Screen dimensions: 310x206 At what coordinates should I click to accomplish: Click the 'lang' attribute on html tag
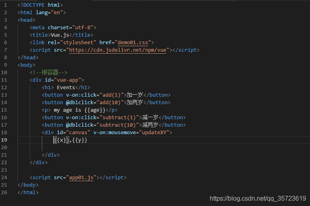tap(42, 13)
